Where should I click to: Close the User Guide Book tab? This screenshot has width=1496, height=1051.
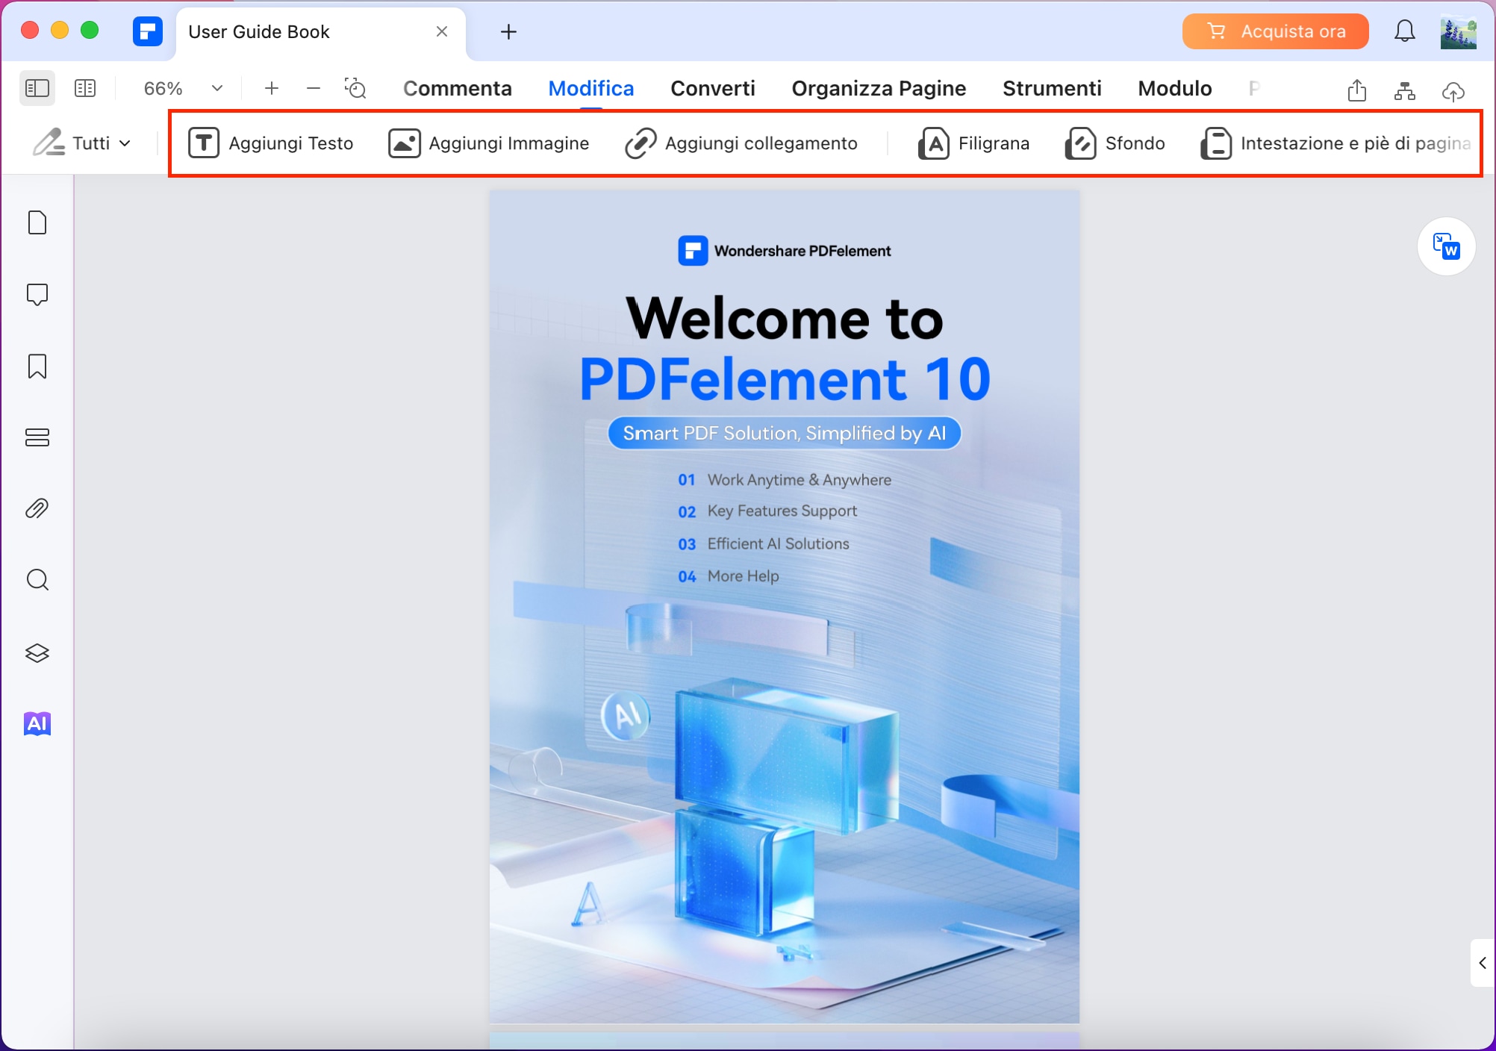pos(442,31)
